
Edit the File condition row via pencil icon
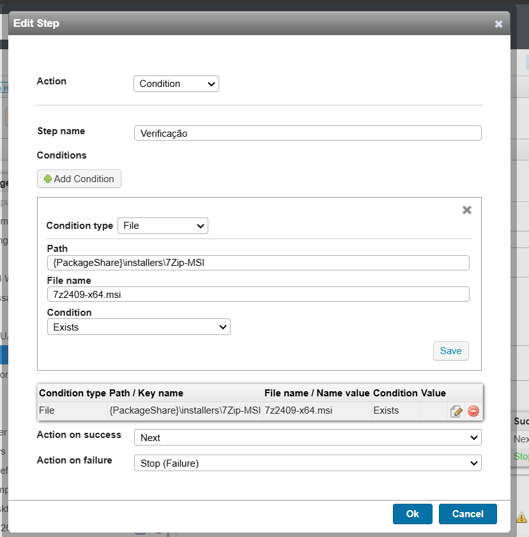pyautogui.click(x=456, y=411)
